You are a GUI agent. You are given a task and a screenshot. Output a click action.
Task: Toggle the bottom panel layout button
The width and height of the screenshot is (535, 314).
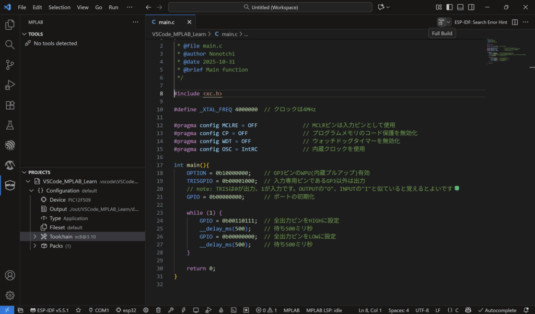pyautogui.click(x=460, y=7)
